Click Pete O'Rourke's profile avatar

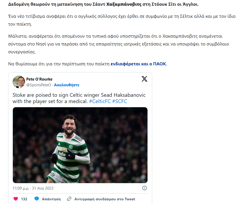tap(19, 82)
